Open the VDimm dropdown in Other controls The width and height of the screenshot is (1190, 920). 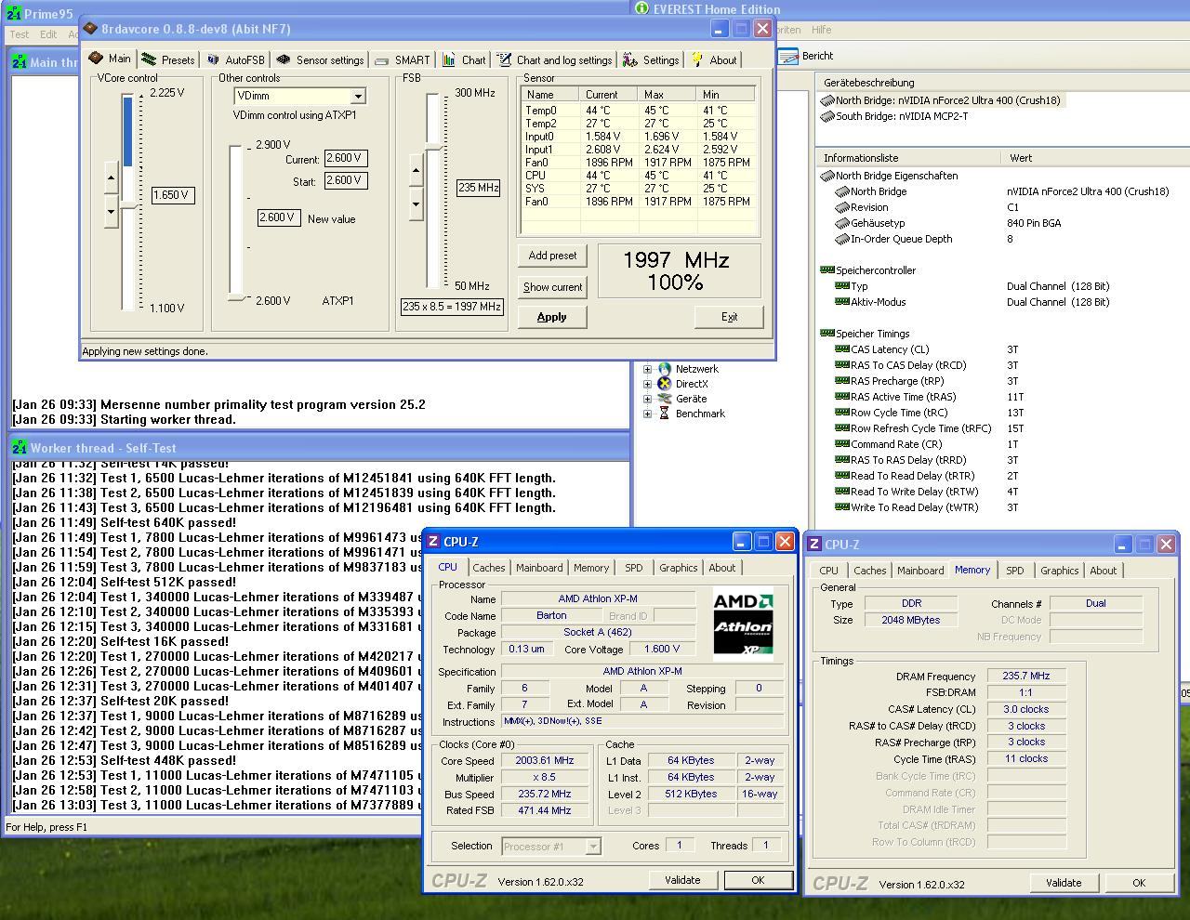click(x=358, y=96)
